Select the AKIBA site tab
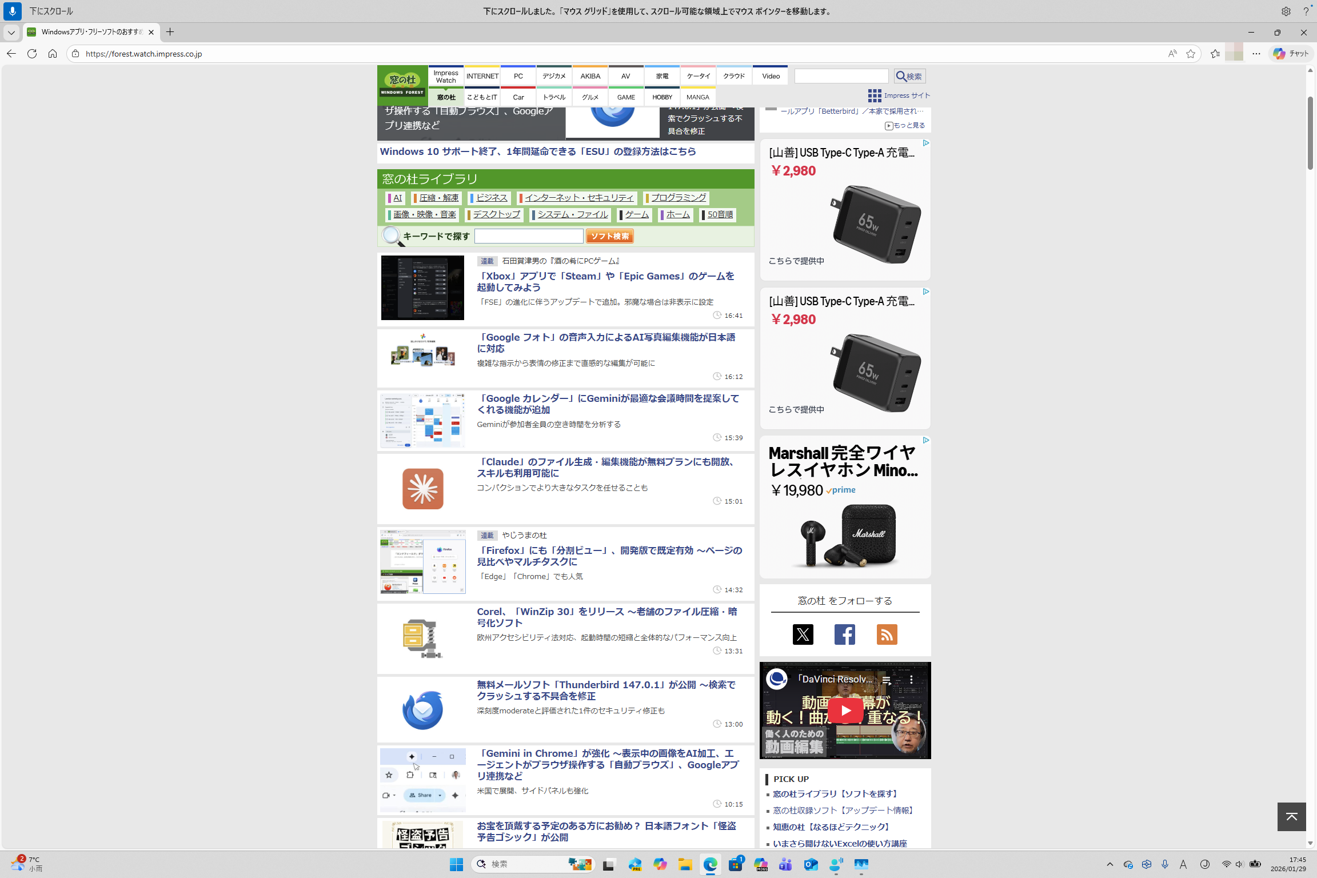1317x878 pixels. pos(590,76)
